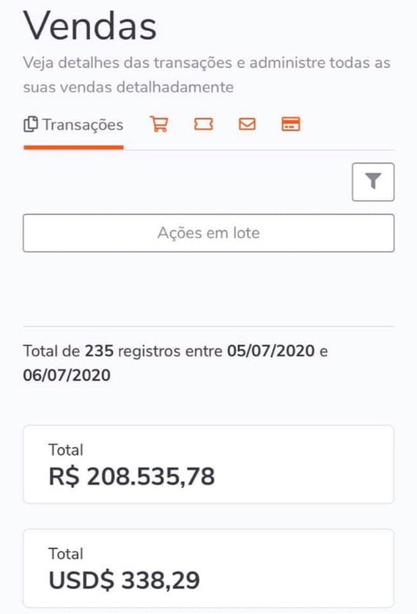
Task: Click the orange underline below Transações
Action: pos(74,147)
